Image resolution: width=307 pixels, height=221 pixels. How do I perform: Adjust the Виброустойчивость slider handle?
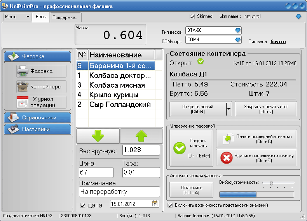click(271, 183)
